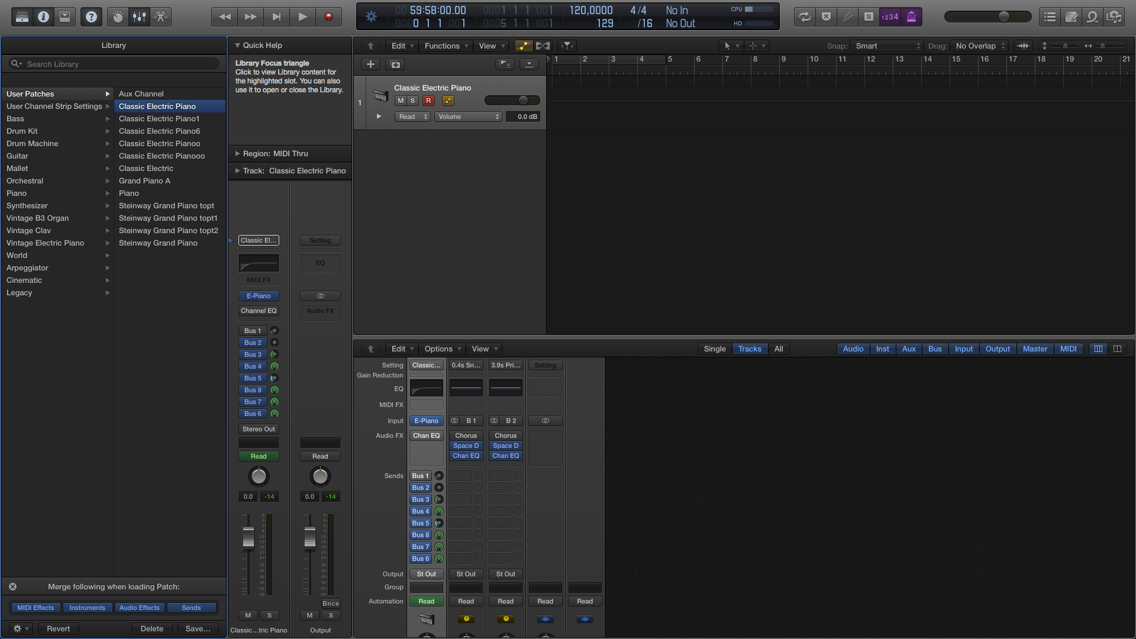Toggle the count-in 1234 button
The height and width of the screenshot is (639, 1136).
coord(890,17)
